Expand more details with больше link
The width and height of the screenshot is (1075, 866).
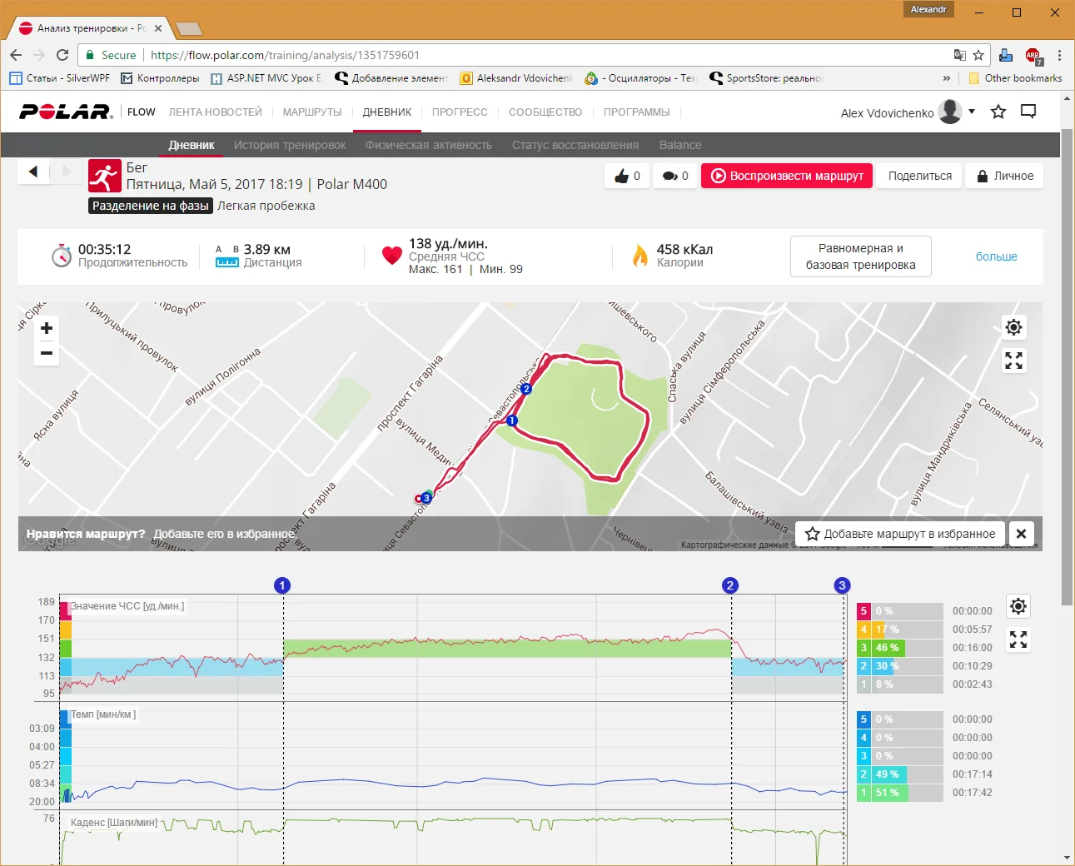click(x=996, y=256)
